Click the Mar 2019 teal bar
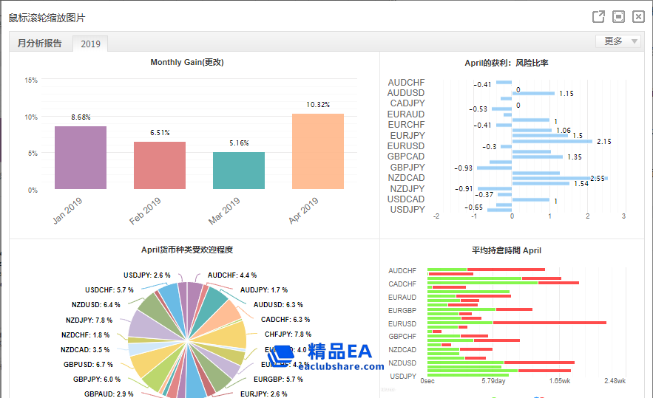The width and height of the screenshot is (653, 398). [239, 171]
